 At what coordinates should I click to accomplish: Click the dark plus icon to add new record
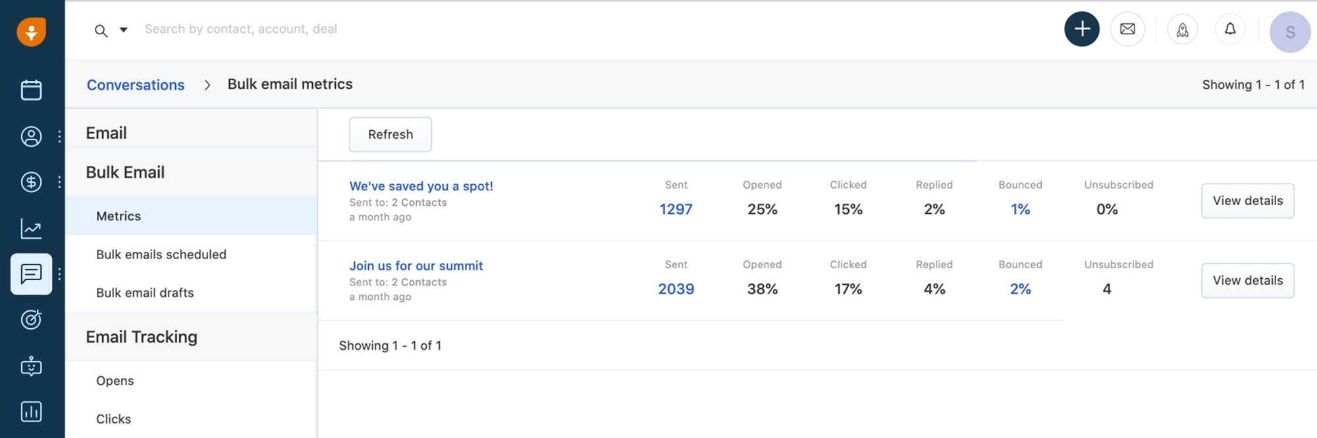1082,29
